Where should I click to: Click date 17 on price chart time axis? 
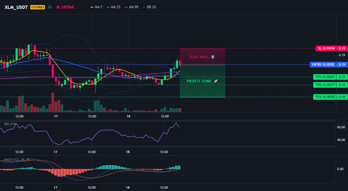click(56, 116)
